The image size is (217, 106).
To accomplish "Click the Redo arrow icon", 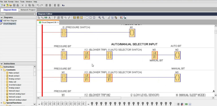I will [42, 5].
